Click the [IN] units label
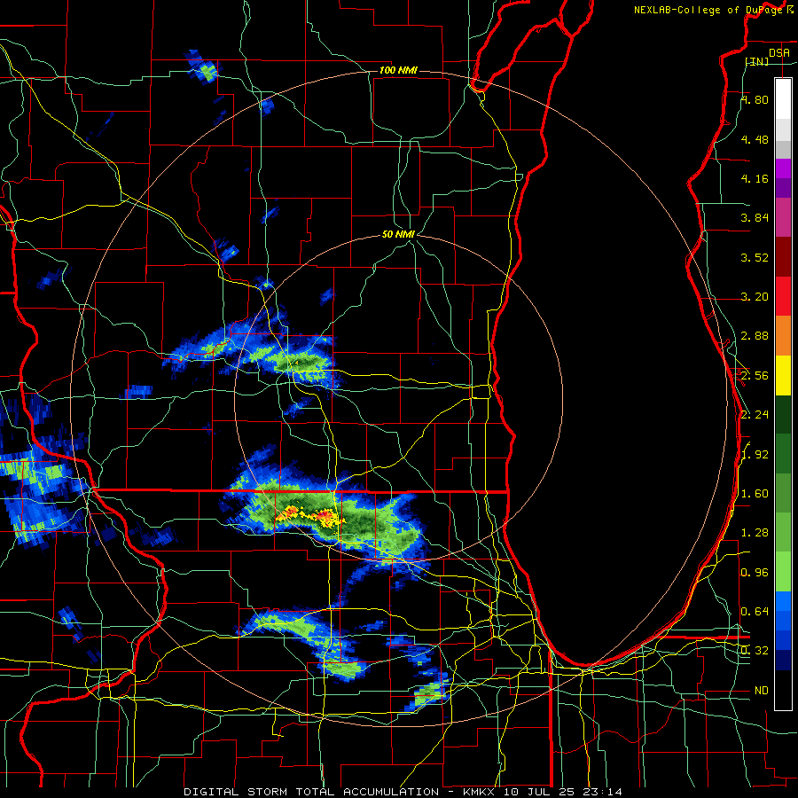 pyautogui.click(x=757, y=61)
